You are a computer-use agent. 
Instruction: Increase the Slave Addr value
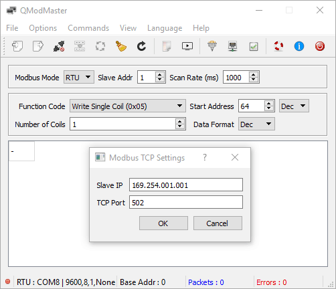click(160, 74)
